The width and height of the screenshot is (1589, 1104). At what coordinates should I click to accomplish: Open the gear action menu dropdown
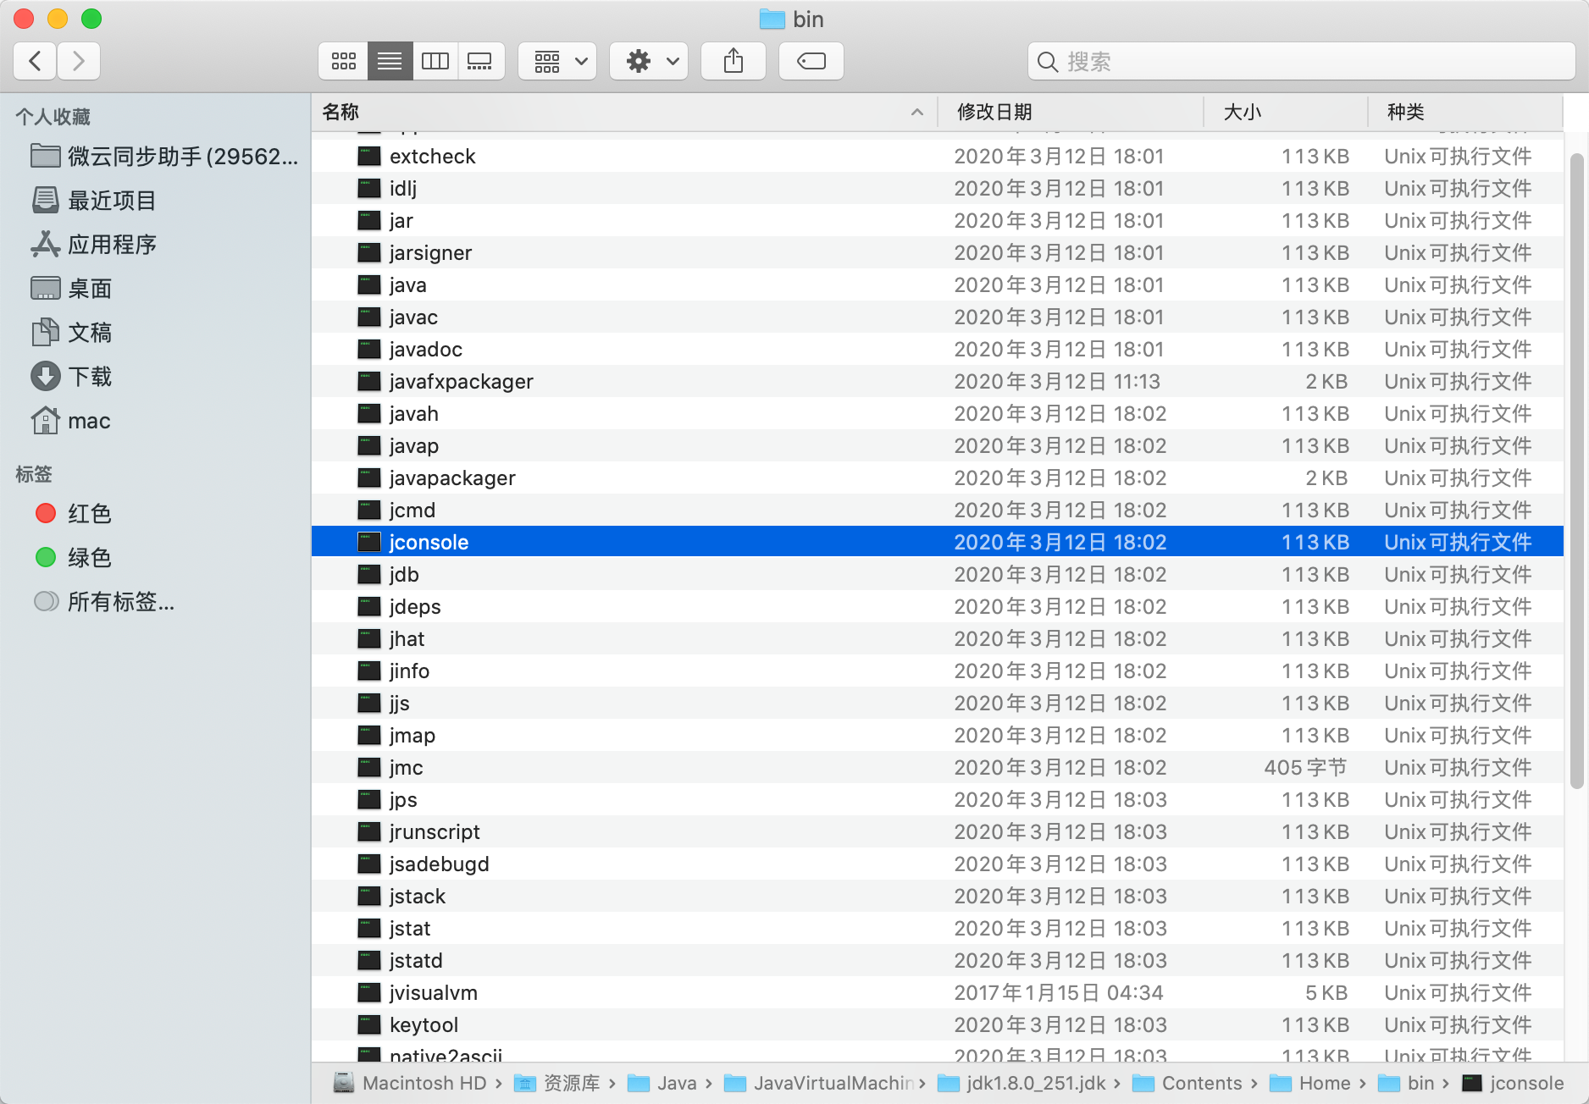coord(649,61)
